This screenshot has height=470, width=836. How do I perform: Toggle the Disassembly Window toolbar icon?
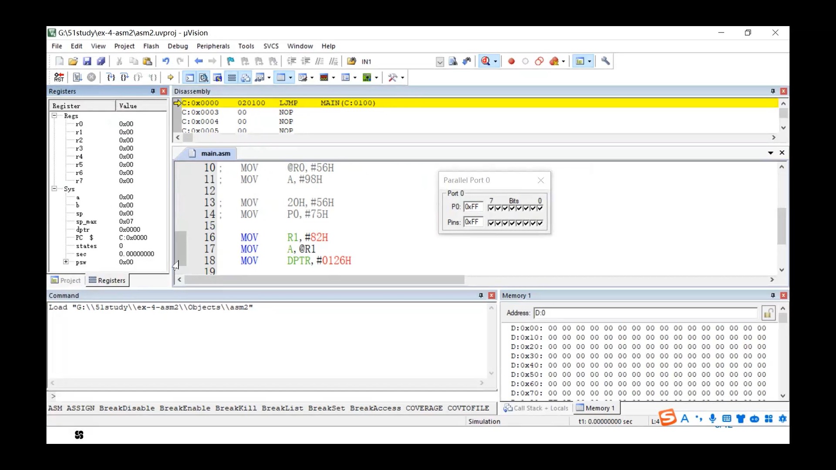pos(203,77)
